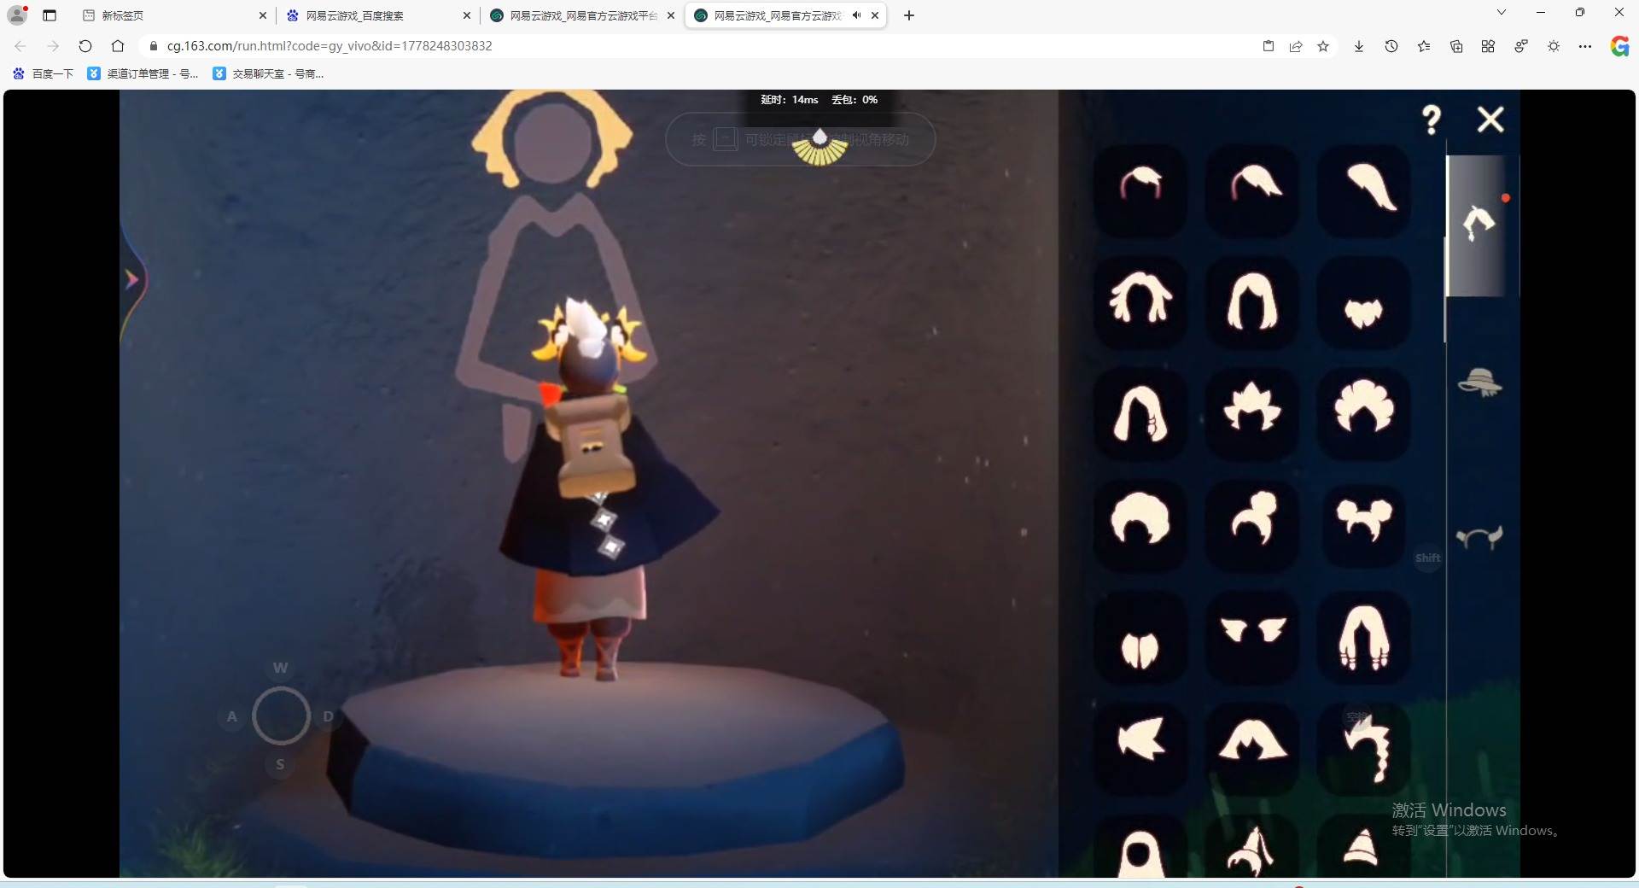Open browsing history
This screenshot has height=888, width=1639.
(1391, 46)
